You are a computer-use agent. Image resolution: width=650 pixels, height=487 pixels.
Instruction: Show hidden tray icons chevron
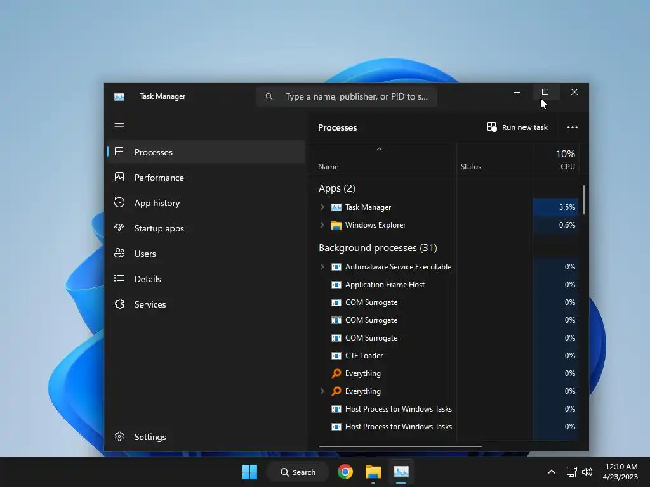tap(552, 472)
